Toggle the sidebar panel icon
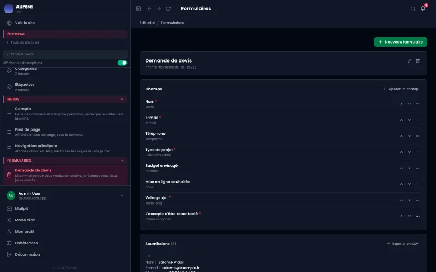The image size is (436, 272). [138, 9]
